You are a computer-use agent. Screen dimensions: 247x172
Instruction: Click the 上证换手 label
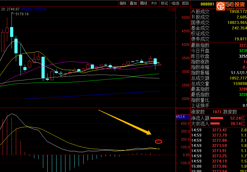200,105
